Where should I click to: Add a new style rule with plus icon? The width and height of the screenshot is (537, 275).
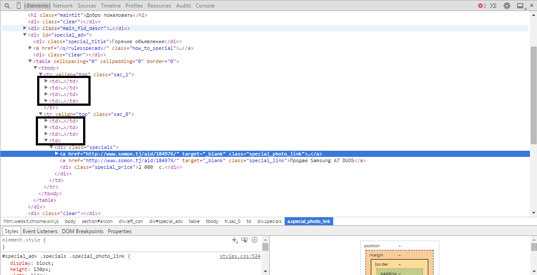point(235,240)
